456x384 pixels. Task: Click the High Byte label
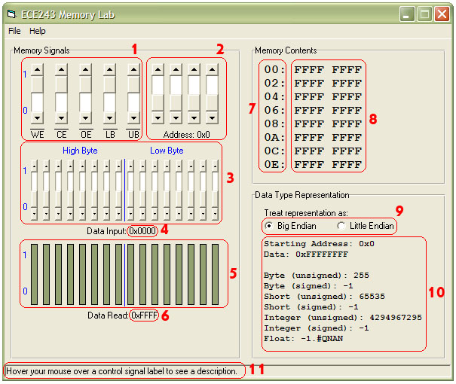tap(80, 151)
